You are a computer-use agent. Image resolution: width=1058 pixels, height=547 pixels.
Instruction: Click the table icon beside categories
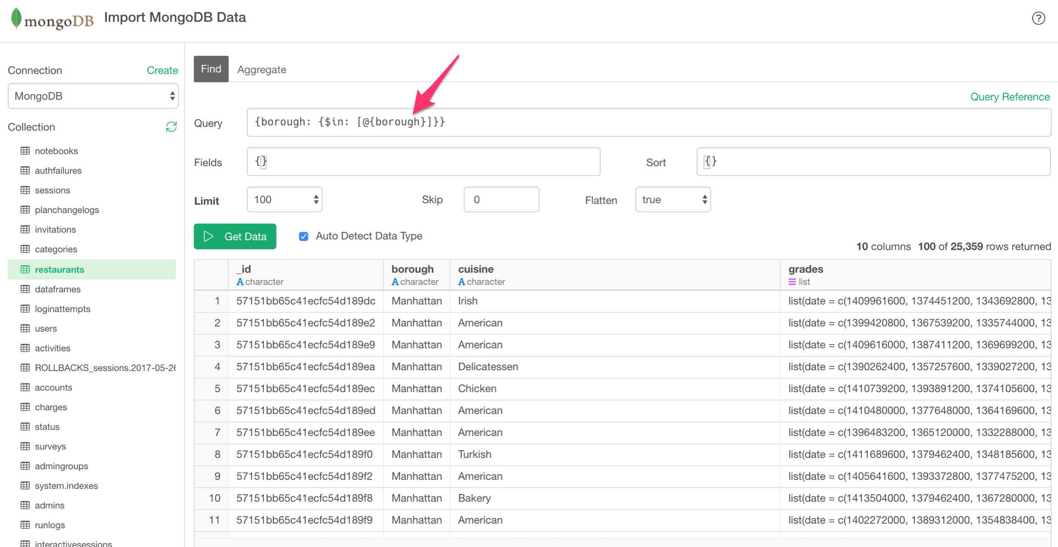pos(25,249)
